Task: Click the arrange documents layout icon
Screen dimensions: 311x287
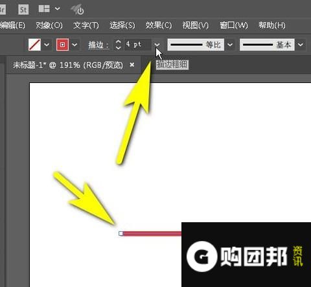Action: pos(44,8)
